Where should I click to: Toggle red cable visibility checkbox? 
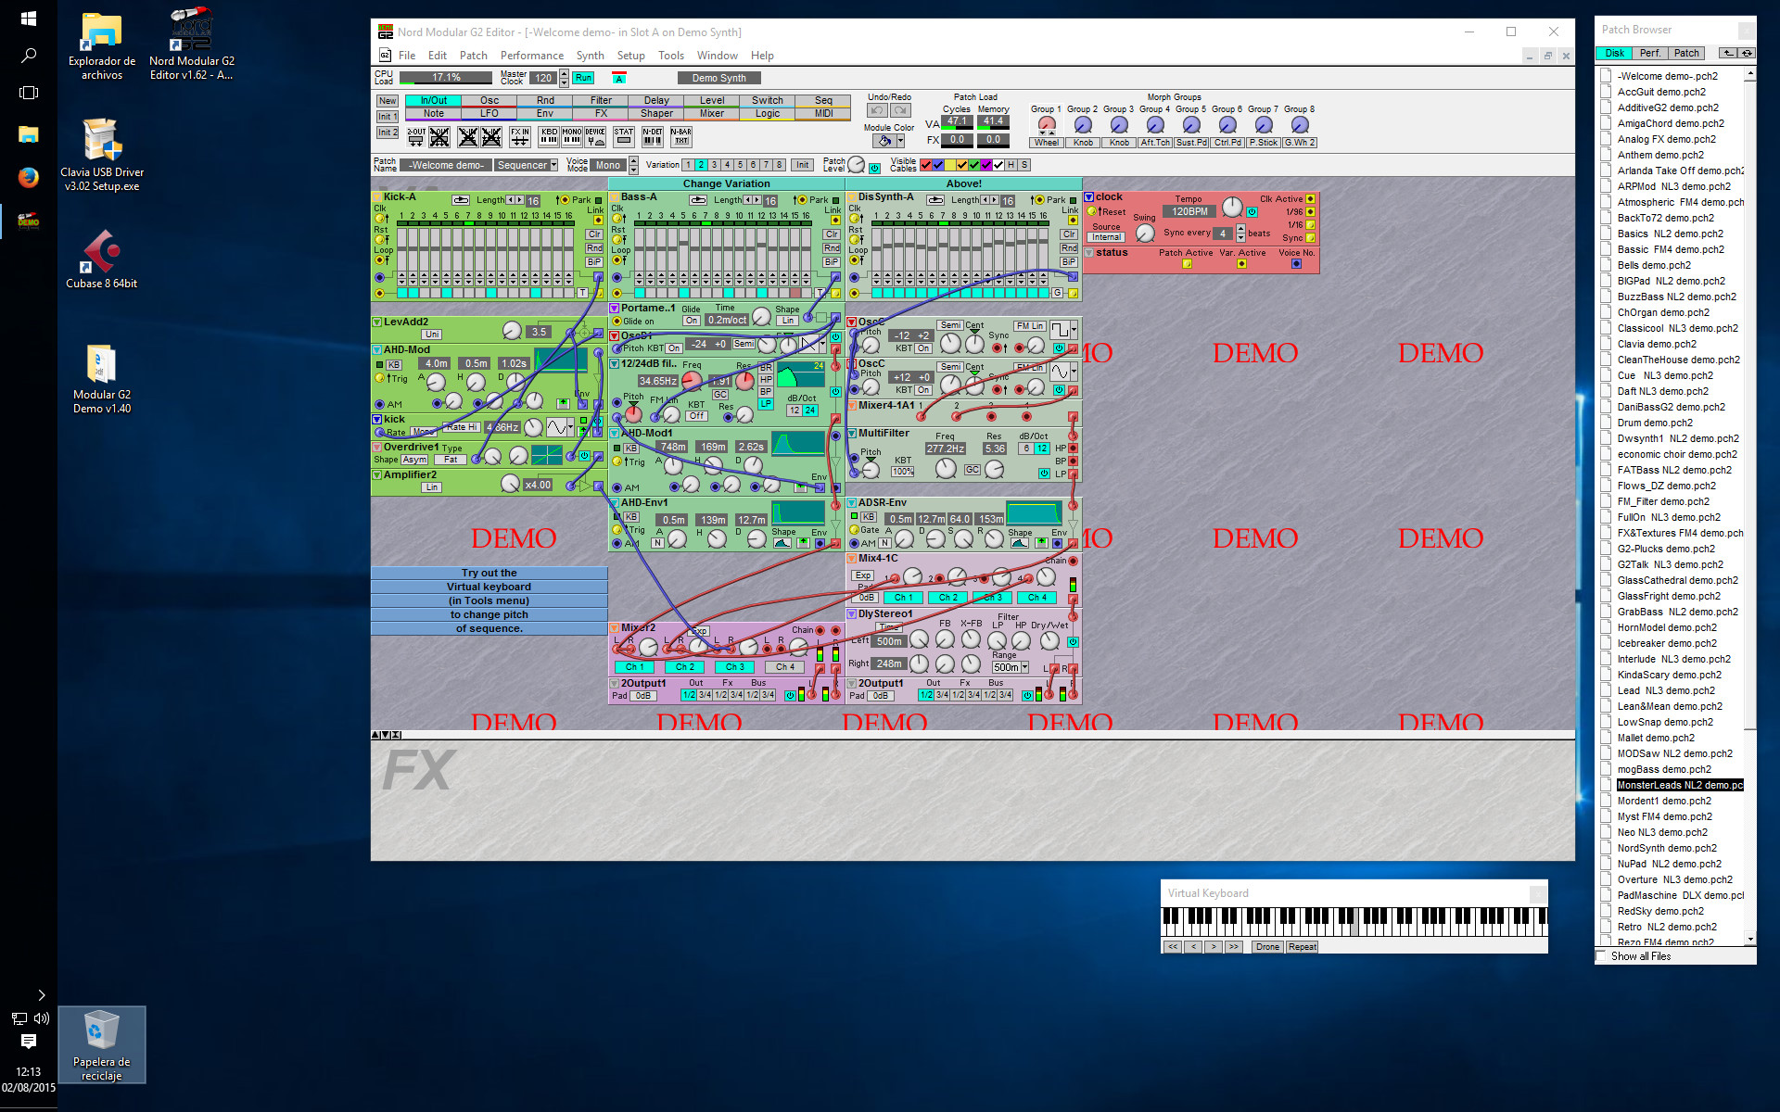point(925,165)
